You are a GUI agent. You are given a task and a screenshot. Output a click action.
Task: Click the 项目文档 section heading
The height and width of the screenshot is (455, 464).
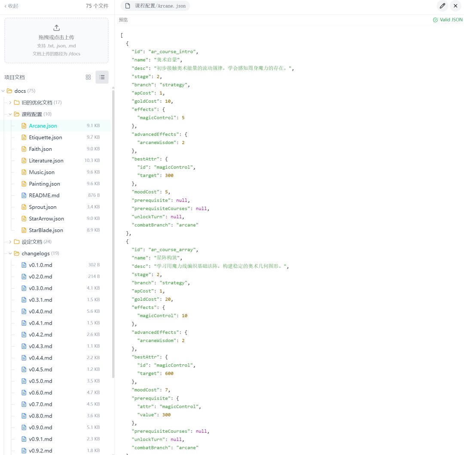click(15, 77)
